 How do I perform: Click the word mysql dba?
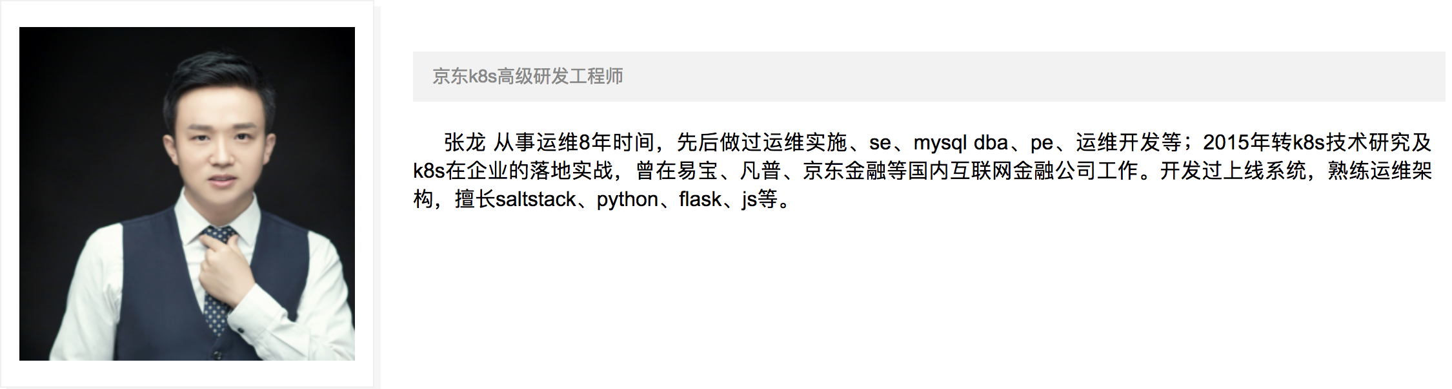(x=961, y=143)
